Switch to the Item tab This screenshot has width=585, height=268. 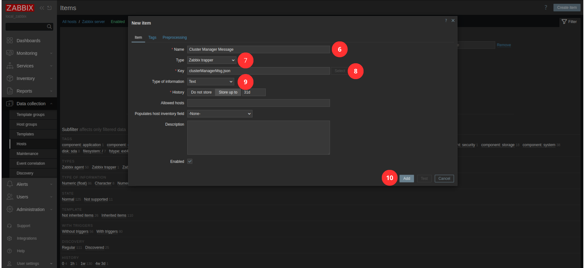tap(138, 37)
